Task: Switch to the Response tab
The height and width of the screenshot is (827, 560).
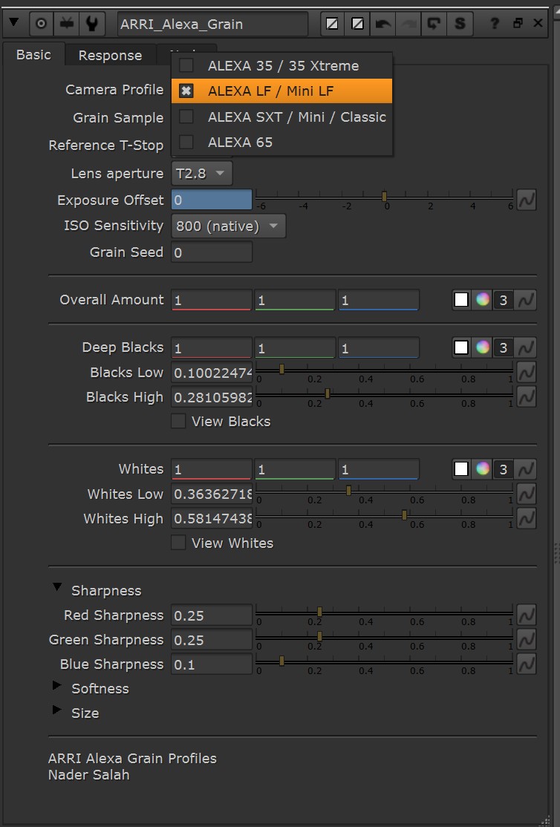Action: [111, 56]
